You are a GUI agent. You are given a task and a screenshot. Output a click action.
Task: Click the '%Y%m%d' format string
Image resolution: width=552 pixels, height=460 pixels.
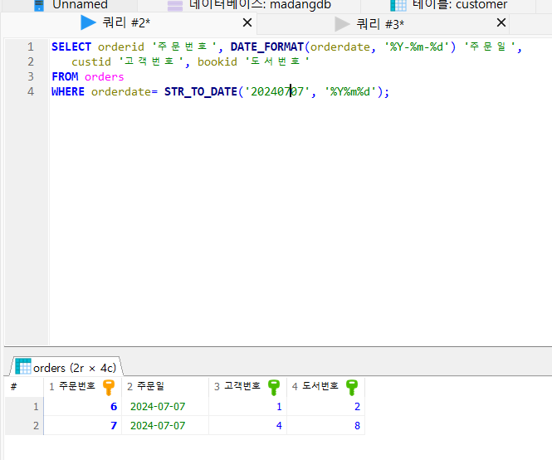[x=350, y=91]
